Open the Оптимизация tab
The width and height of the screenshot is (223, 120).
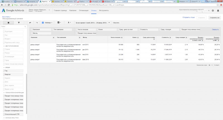[x=84, y=11]
